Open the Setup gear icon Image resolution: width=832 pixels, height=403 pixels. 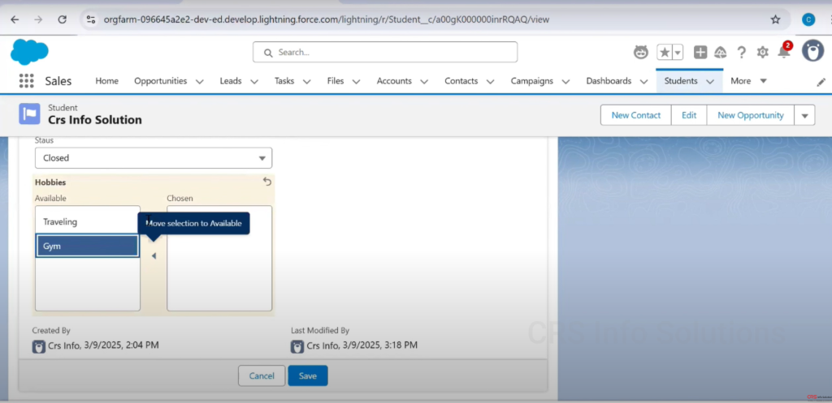click(x=762, y=52)
